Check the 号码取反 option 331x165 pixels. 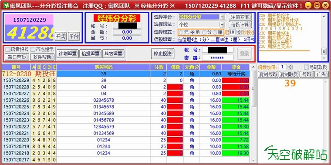pos(307,67)
